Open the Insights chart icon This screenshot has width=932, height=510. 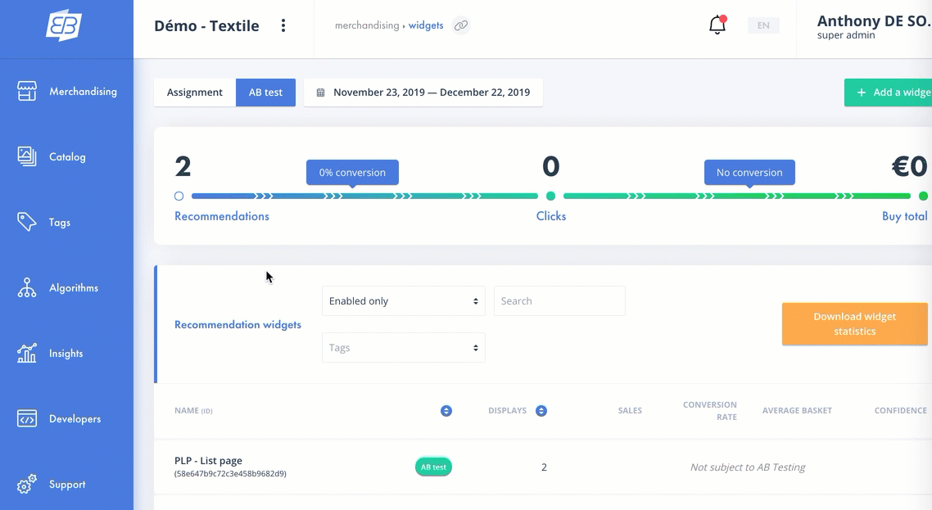pyautogui.click(x=27, y=353)
